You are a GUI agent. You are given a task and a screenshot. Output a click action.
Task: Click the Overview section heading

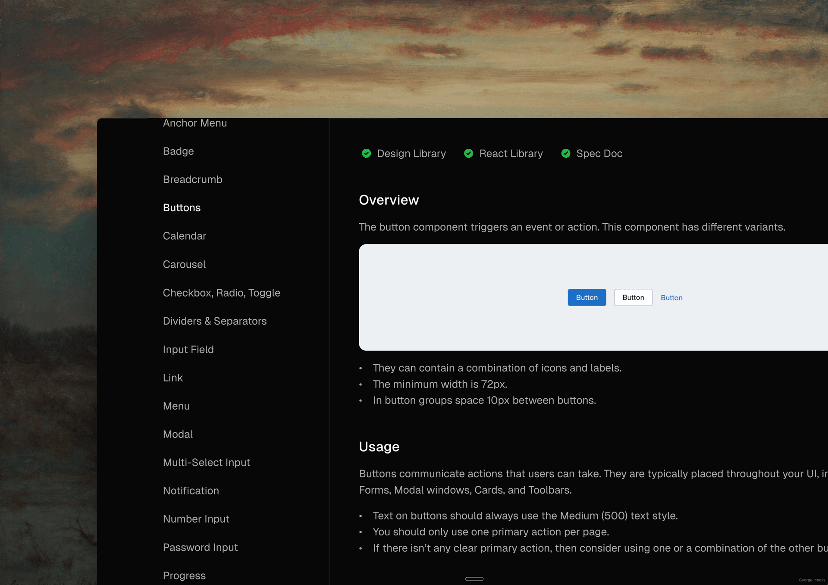389,200
